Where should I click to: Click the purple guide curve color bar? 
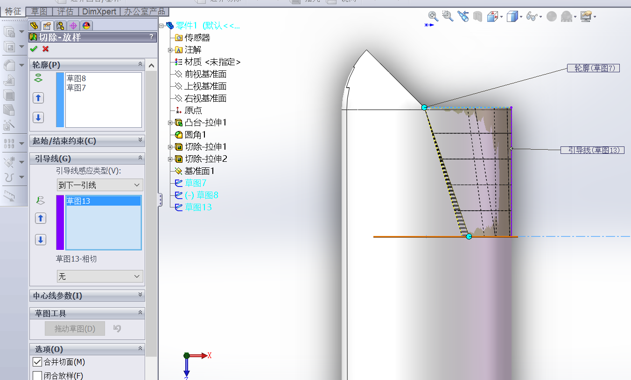(x=60, y=222)
